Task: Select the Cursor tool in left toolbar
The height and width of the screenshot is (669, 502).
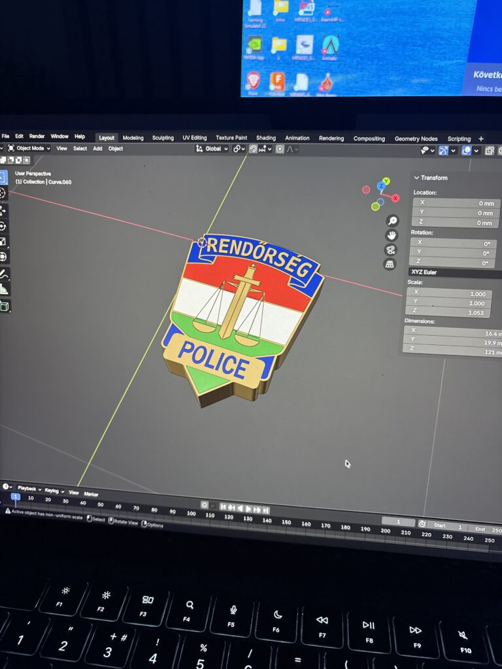Action: 3,193
